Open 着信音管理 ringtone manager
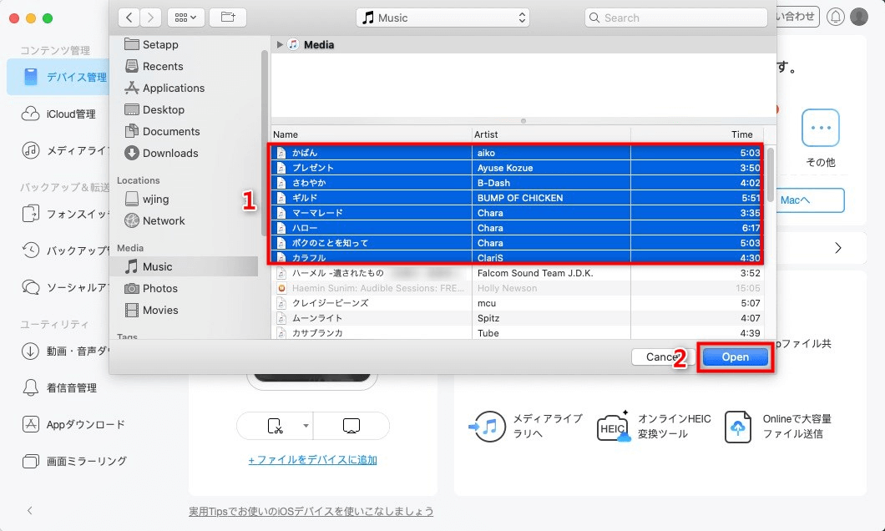Image resolution: width=885 pixels, height=531 pixels. click(x=59, y=387)
